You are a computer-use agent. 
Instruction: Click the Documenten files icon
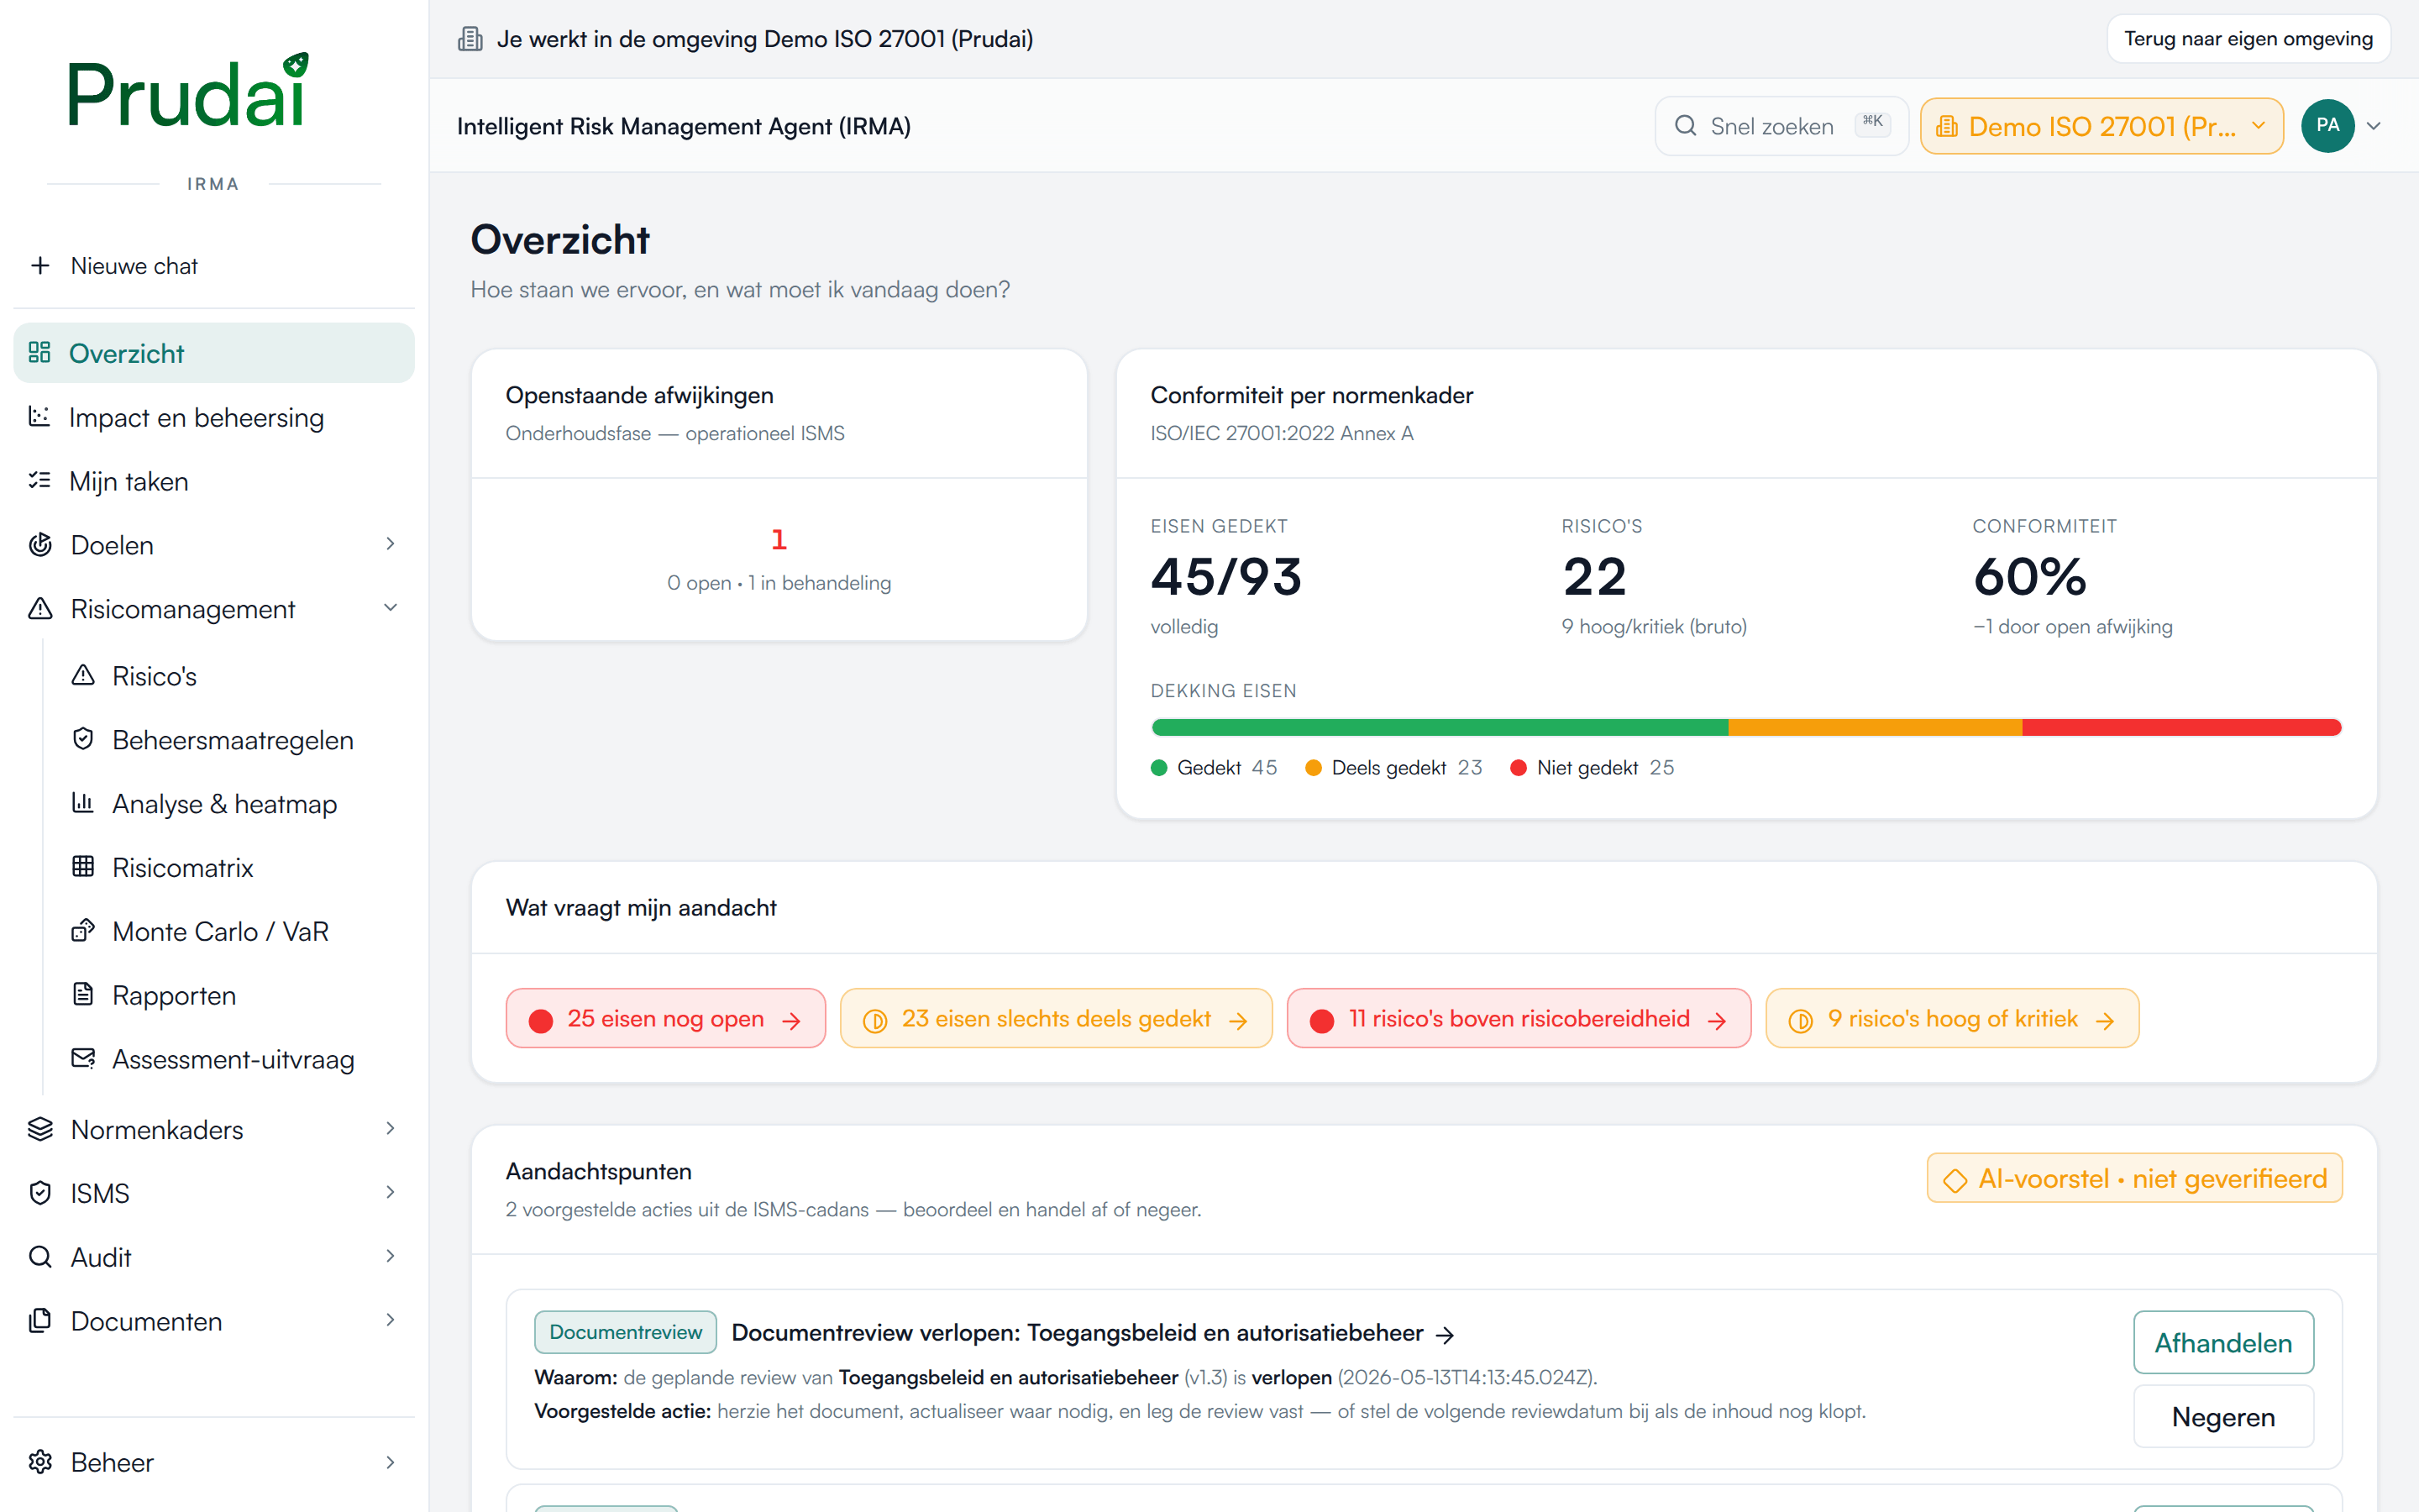[x=40, y=1320]
